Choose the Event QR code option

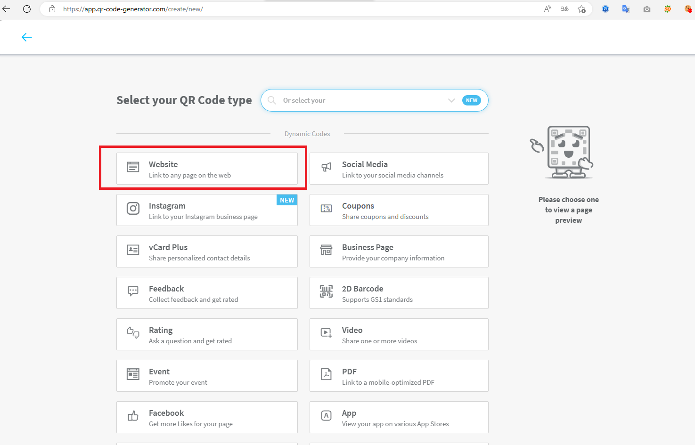(x=207, y=376)
